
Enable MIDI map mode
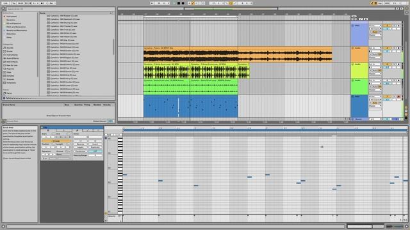coord(387,3)
